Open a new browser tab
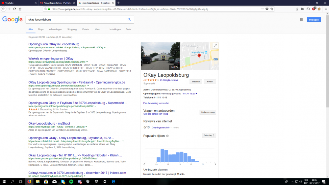This screenshot has width=329, height=185. (x=118, y=3)
